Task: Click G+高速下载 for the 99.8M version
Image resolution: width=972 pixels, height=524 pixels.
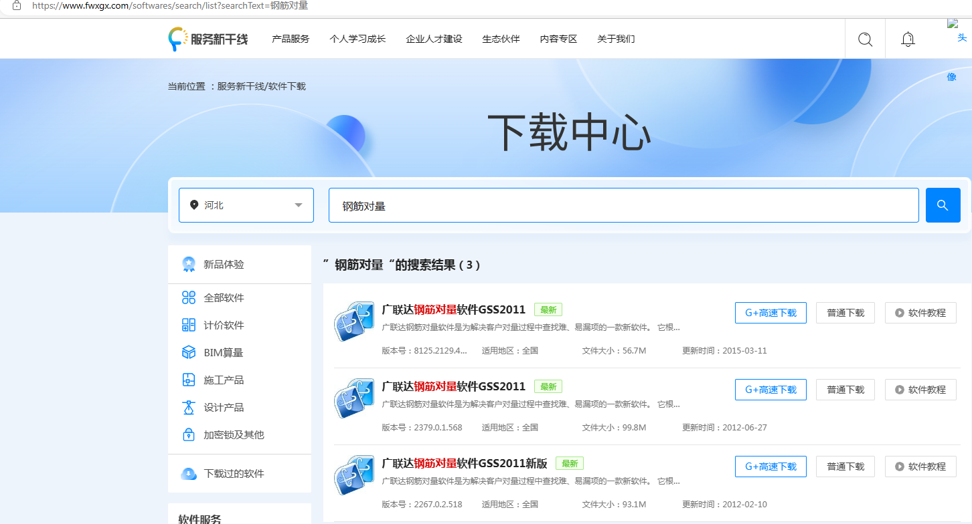Action: point(771,390)
